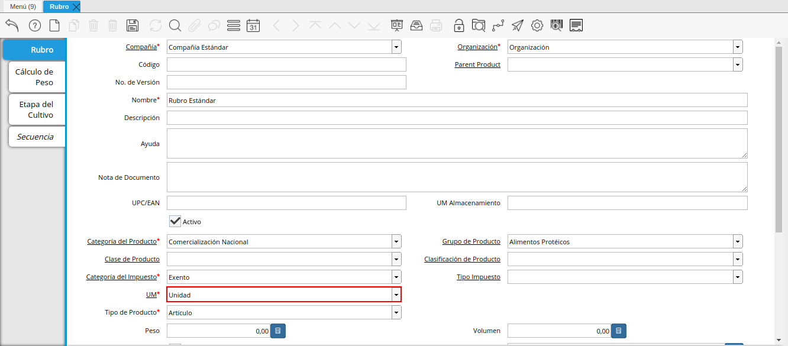Open Tipo de Producto dropdown
Image resolution: width=788 pixels, height=346 pixels.
coord(396,312)
